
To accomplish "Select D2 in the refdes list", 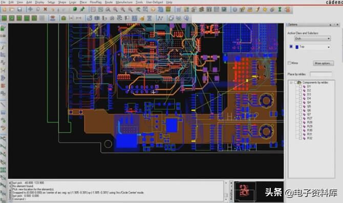I will click(x=309, y=90).
